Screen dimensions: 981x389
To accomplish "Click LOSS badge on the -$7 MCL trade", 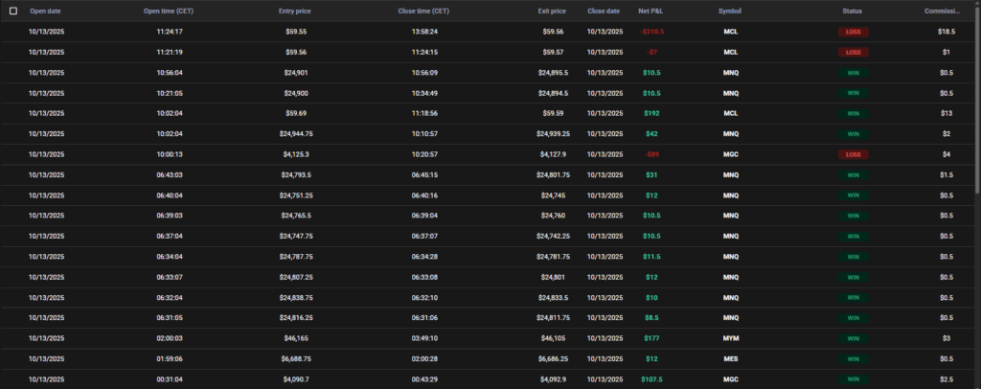I will coord(853,52).
